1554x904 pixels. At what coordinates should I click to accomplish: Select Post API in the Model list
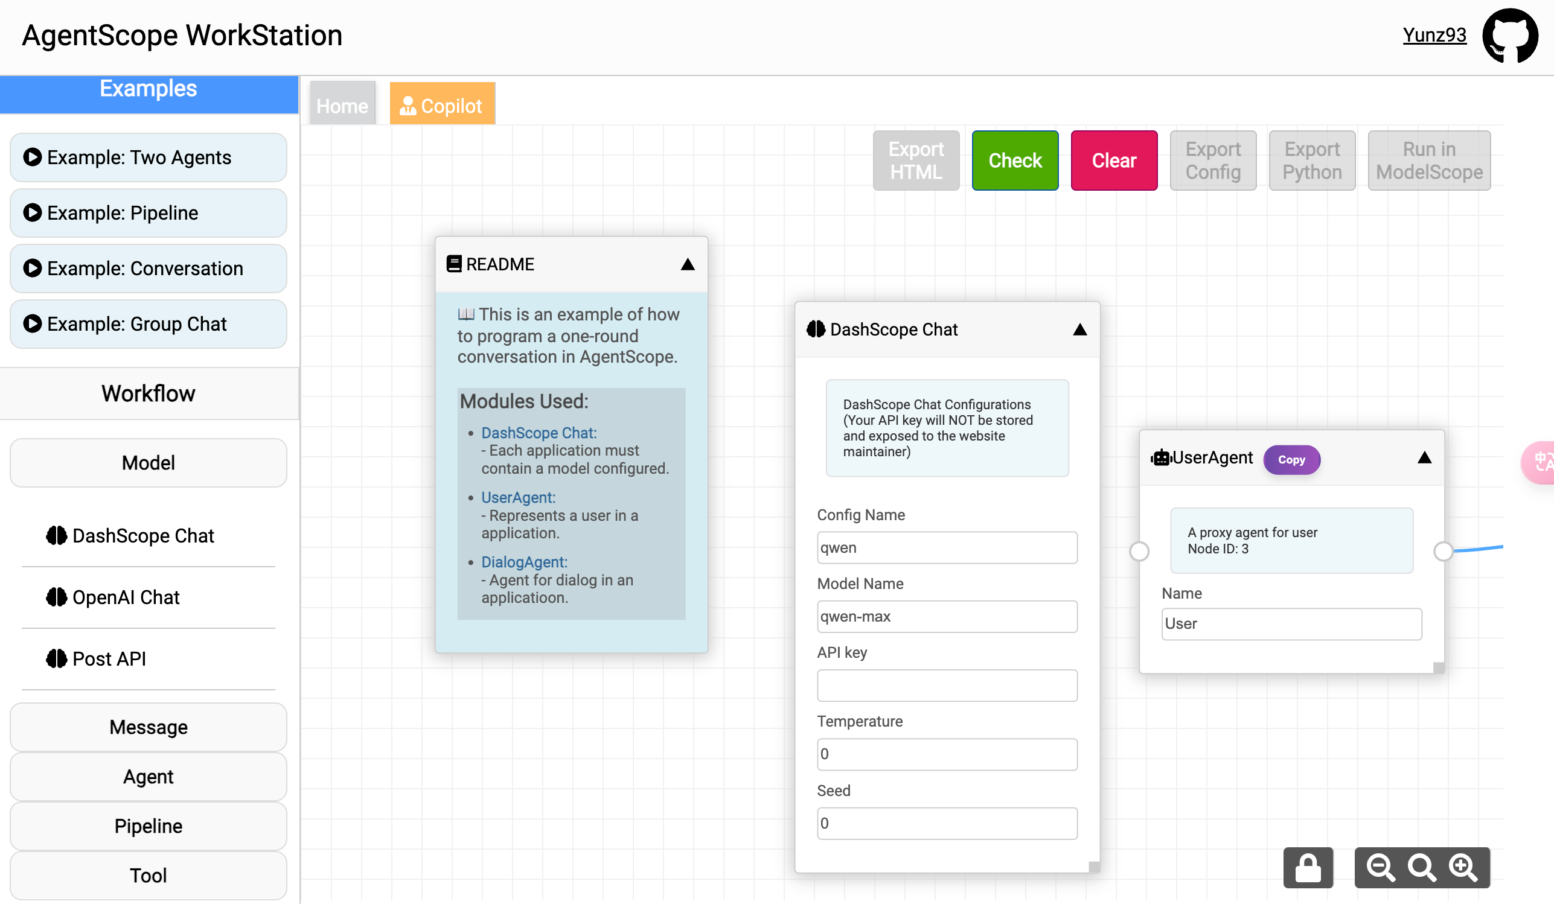point(149,659)
